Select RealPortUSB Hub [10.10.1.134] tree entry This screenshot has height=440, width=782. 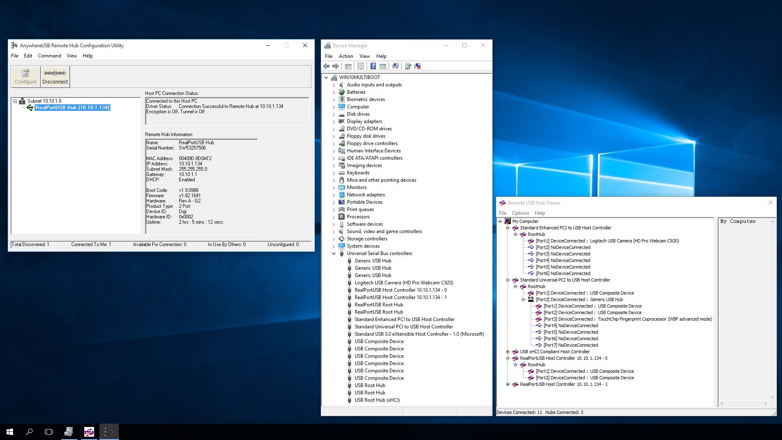point(72,108)
